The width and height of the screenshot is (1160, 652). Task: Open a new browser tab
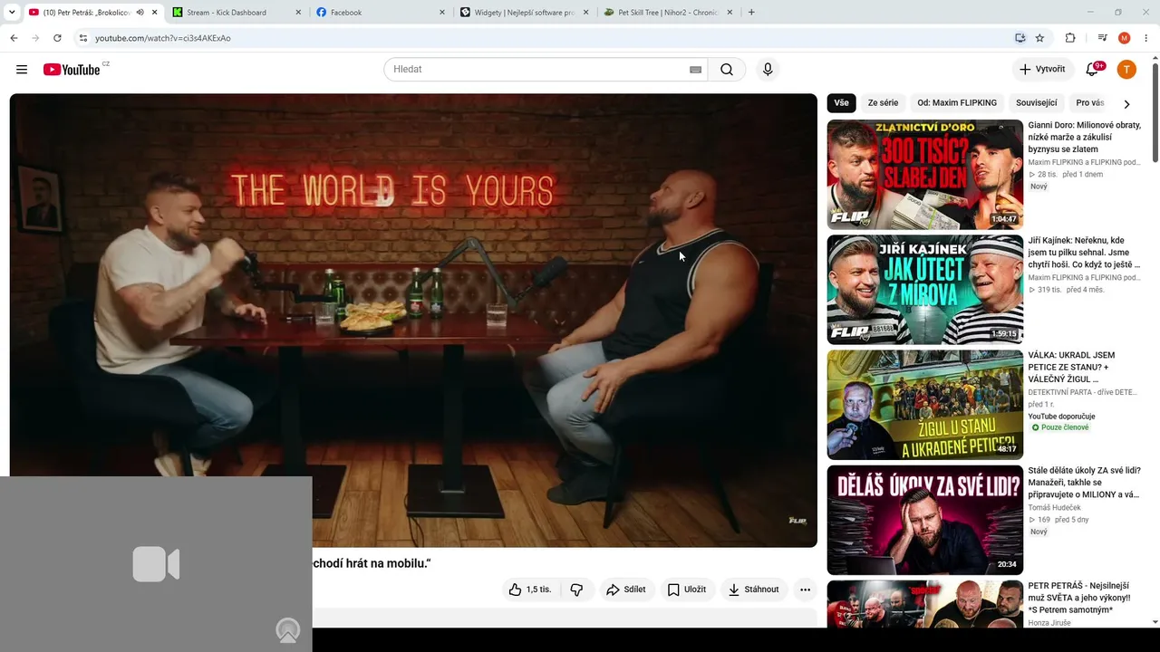pos(751,13)
